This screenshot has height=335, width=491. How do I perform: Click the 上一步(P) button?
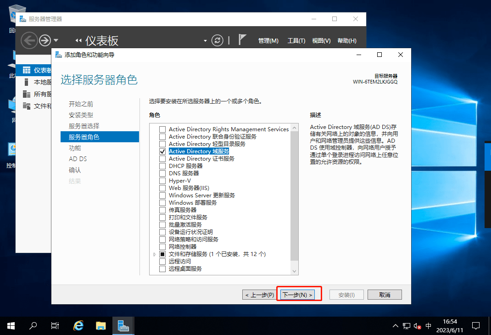(260, 295)
